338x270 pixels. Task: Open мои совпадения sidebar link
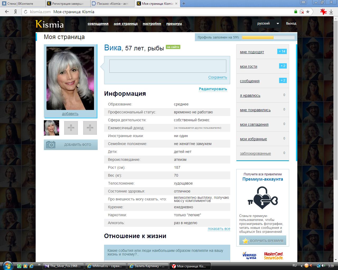(x=254, y=124)
